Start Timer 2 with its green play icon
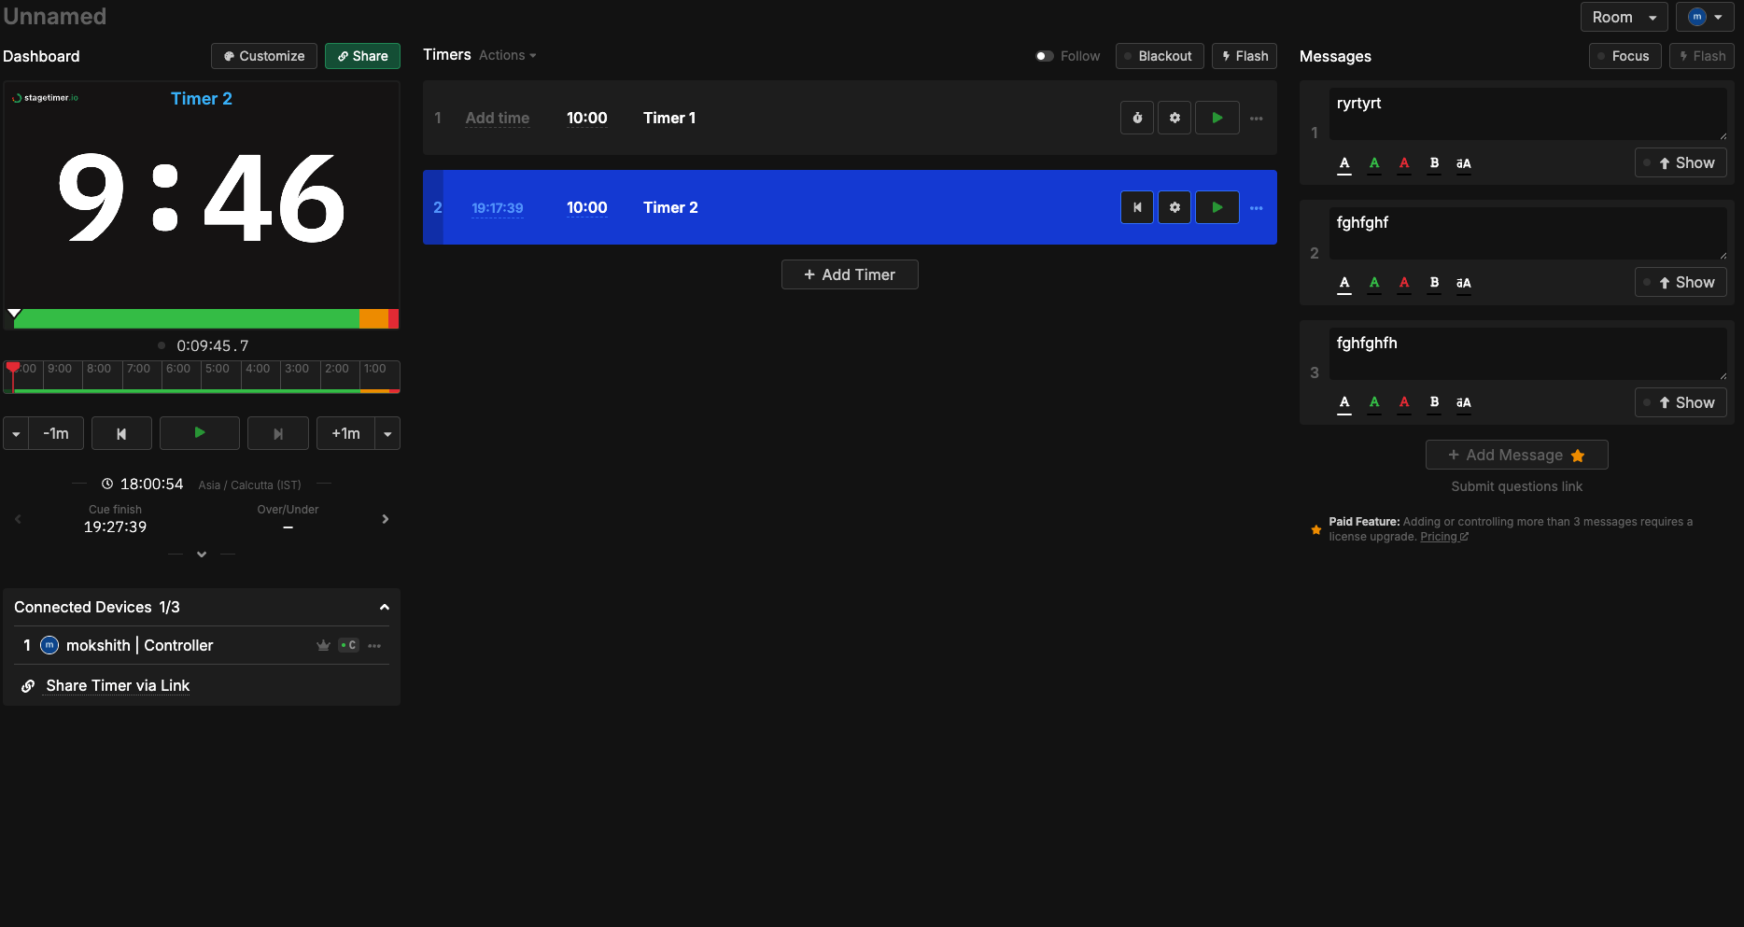1744x927 pixels. pos(1217,207)
